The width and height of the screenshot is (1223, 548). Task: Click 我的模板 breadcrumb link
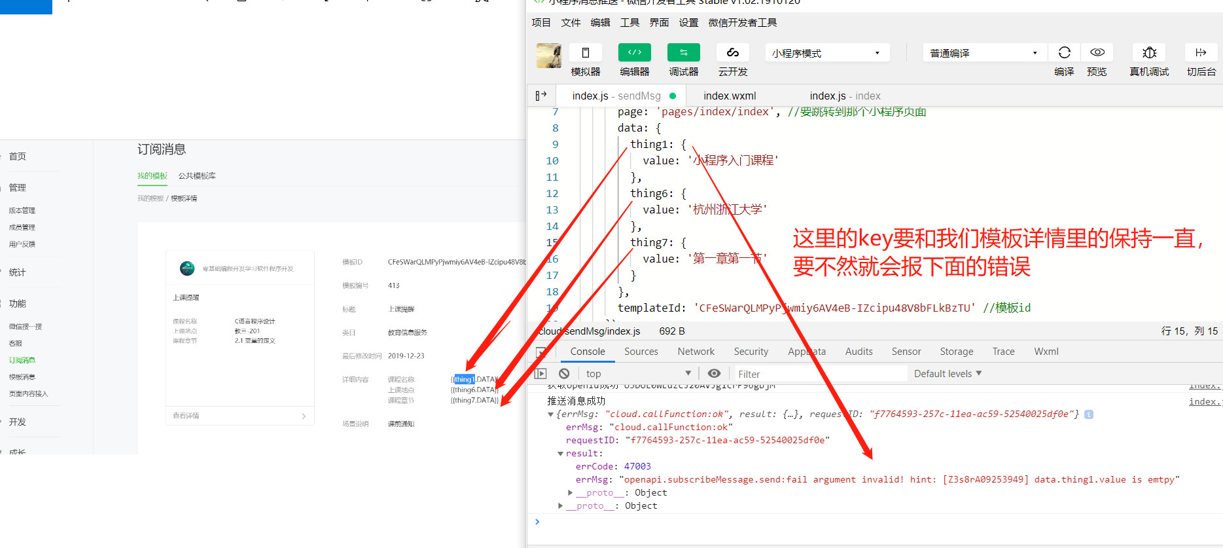point(151,198)
